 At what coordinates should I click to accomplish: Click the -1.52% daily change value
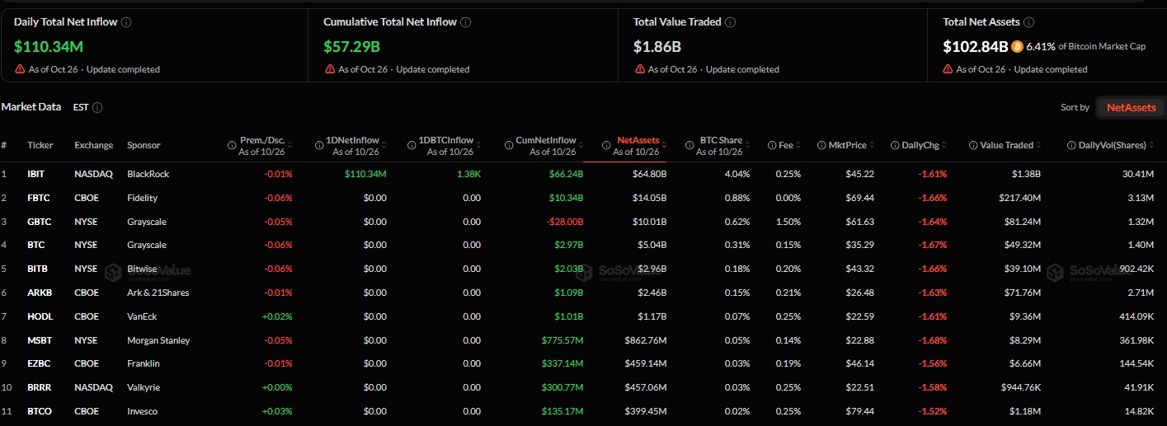tap(932, 411)
